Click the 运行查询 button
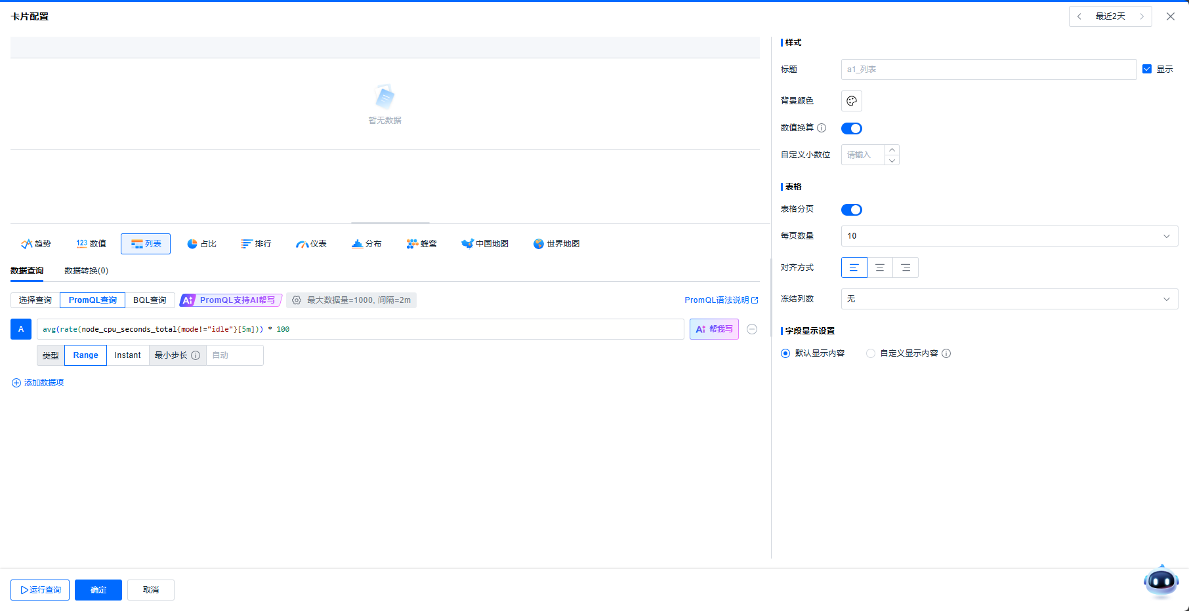Screen dimensions: 1189x611 pos(40,590)
